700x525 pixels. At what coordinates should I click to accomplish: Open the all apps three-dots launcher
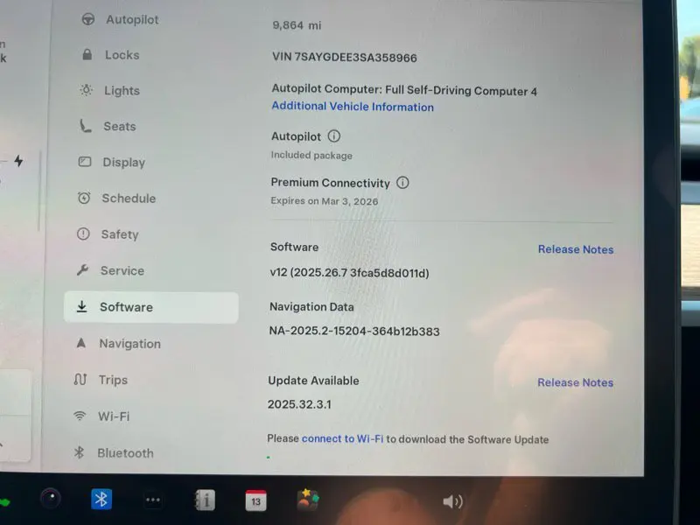(x=153, y=500)
